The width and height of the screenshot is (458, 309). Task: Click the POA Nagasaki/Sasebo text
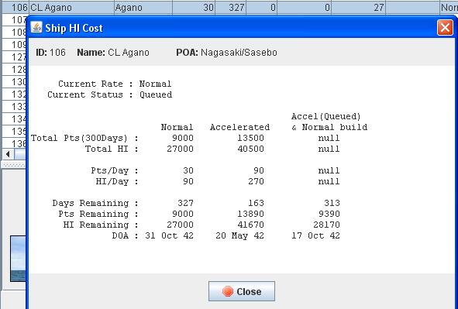tap(226, 53)
